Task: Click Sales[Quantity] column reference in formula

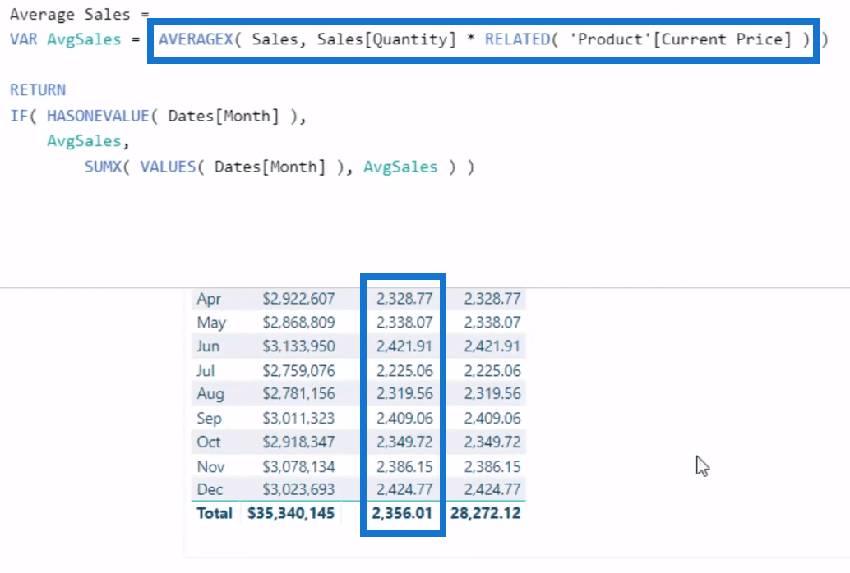Action: (386, 39)
